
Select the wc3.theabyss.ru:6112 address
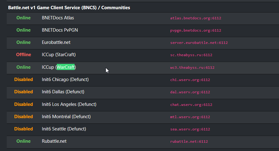click(x=192, y=68)
